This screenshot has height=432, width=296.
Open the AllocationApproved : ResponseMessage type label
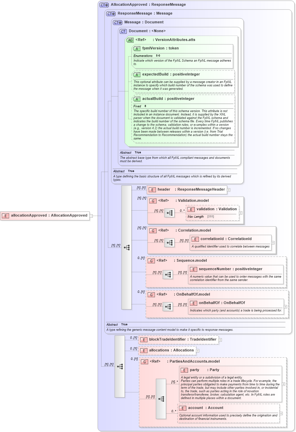[148, 5]
